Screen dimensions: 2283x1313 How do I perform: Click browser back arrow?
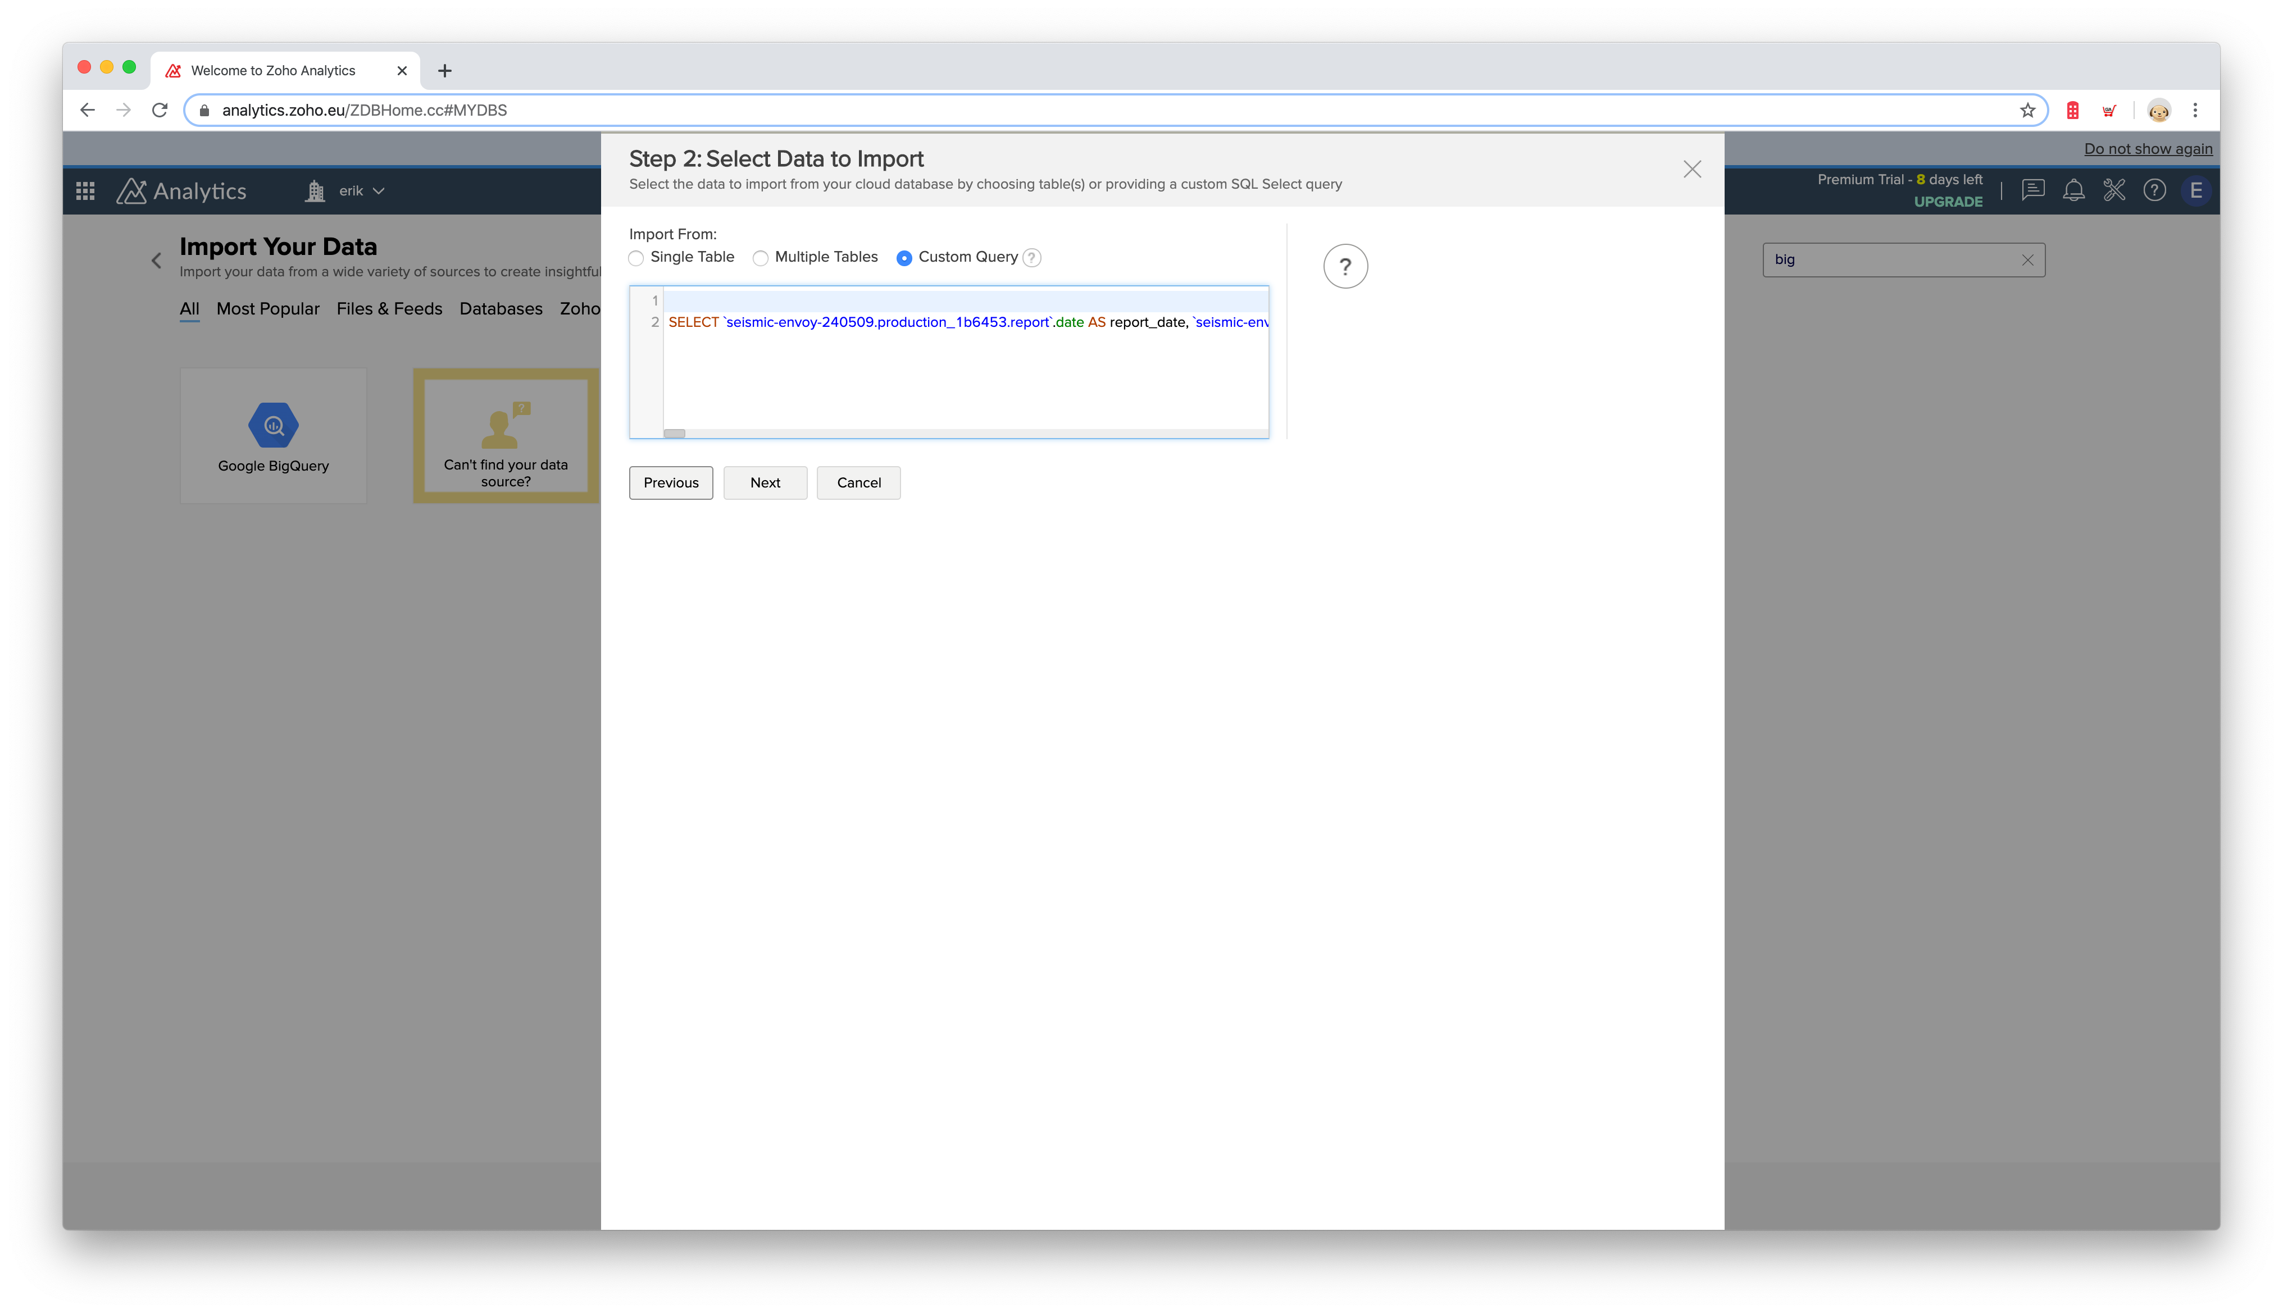88,110
